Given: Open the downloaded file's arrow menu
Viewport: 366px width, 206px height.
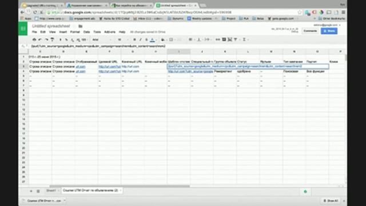Looking at the screenshot, I should 65,201.
